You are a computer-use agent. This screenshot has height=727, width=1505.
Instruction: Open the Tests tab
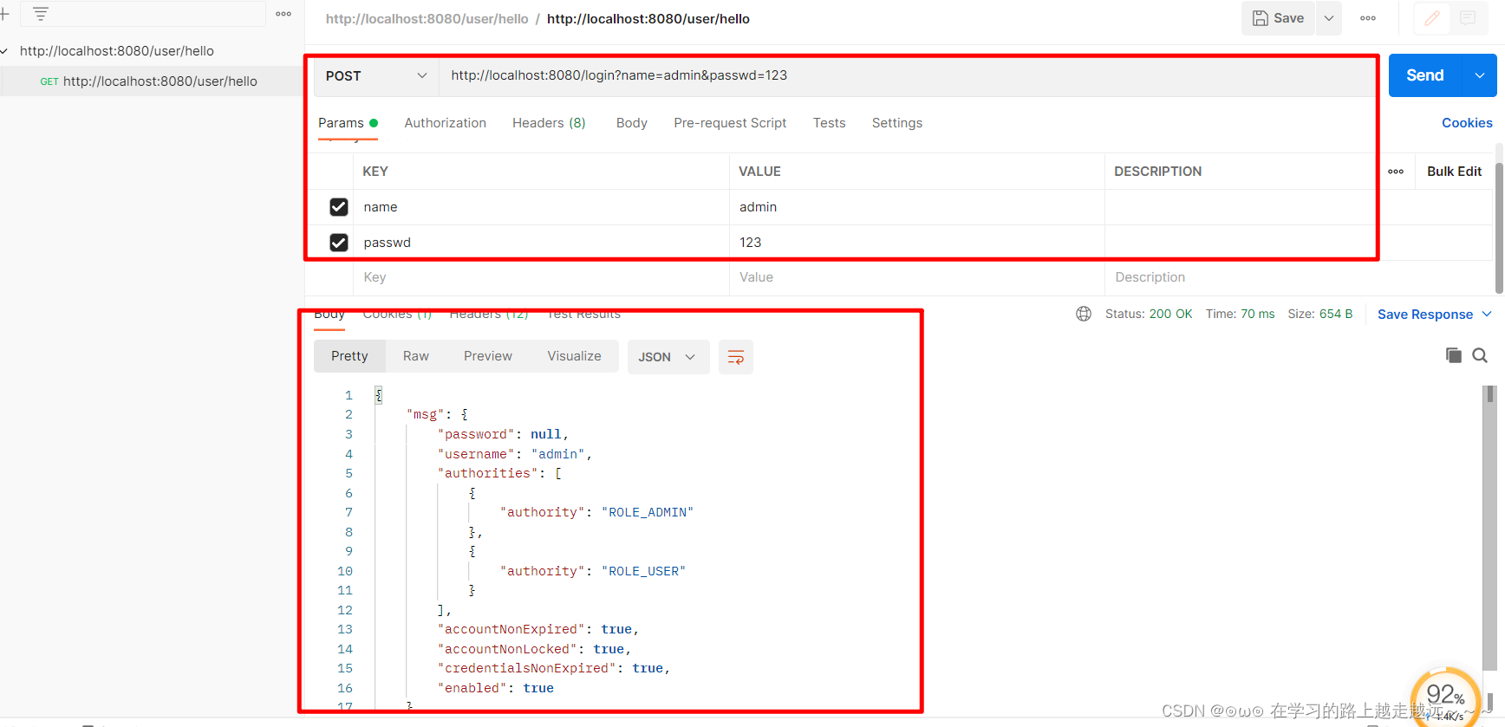coord(829,123)
